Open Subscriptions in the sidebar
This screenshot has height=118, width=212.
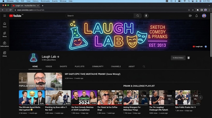coord(5,44)
